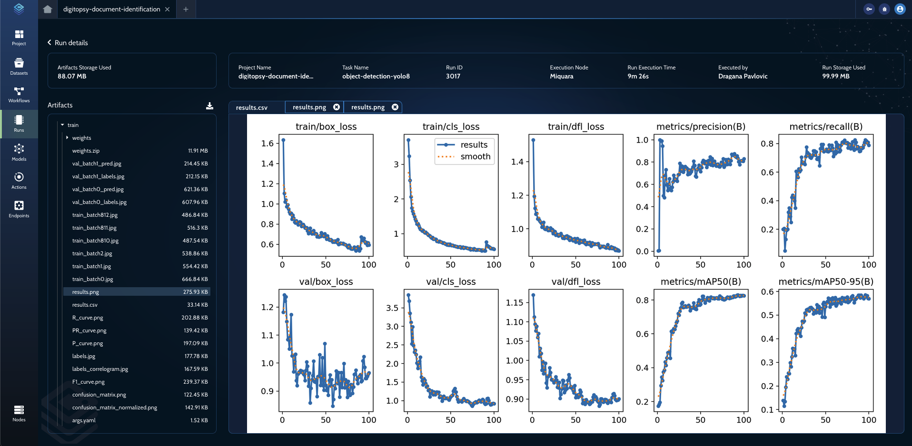Open the Models section
The image size is (912, 446).
(x=19, y=153)
